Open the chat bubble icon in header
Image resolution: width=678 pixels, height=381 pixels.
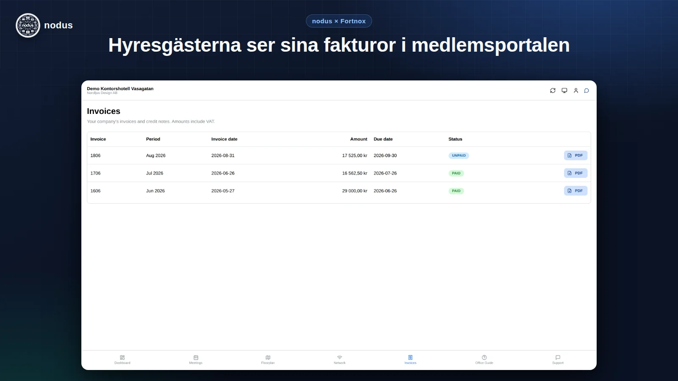(x=586, y=91)
